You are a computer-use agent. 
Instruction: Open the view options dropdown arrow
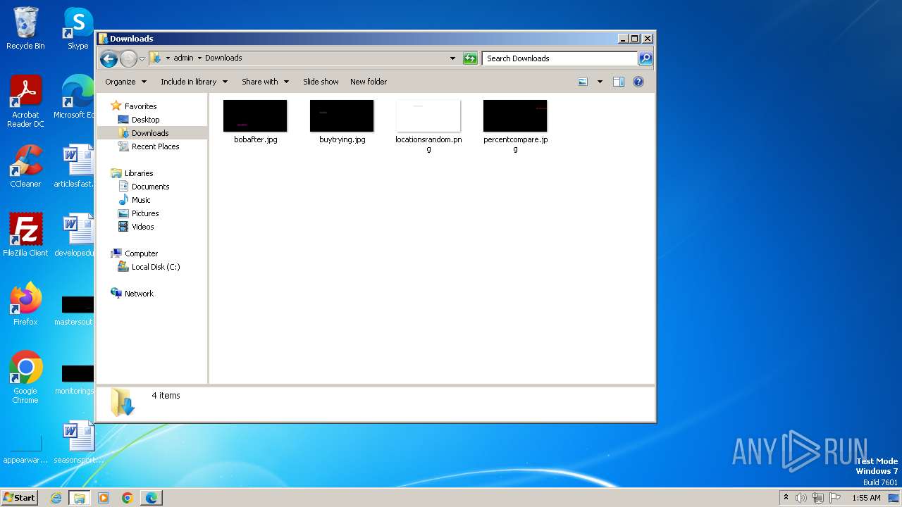click(x=600, y=82)
